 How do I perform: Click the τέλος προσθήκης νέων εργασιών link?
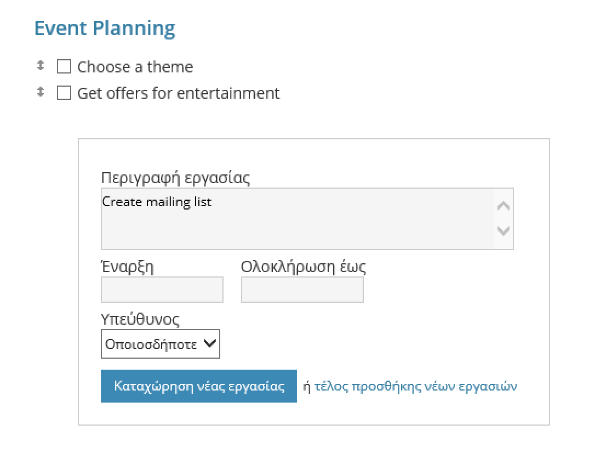pos(415,386)
